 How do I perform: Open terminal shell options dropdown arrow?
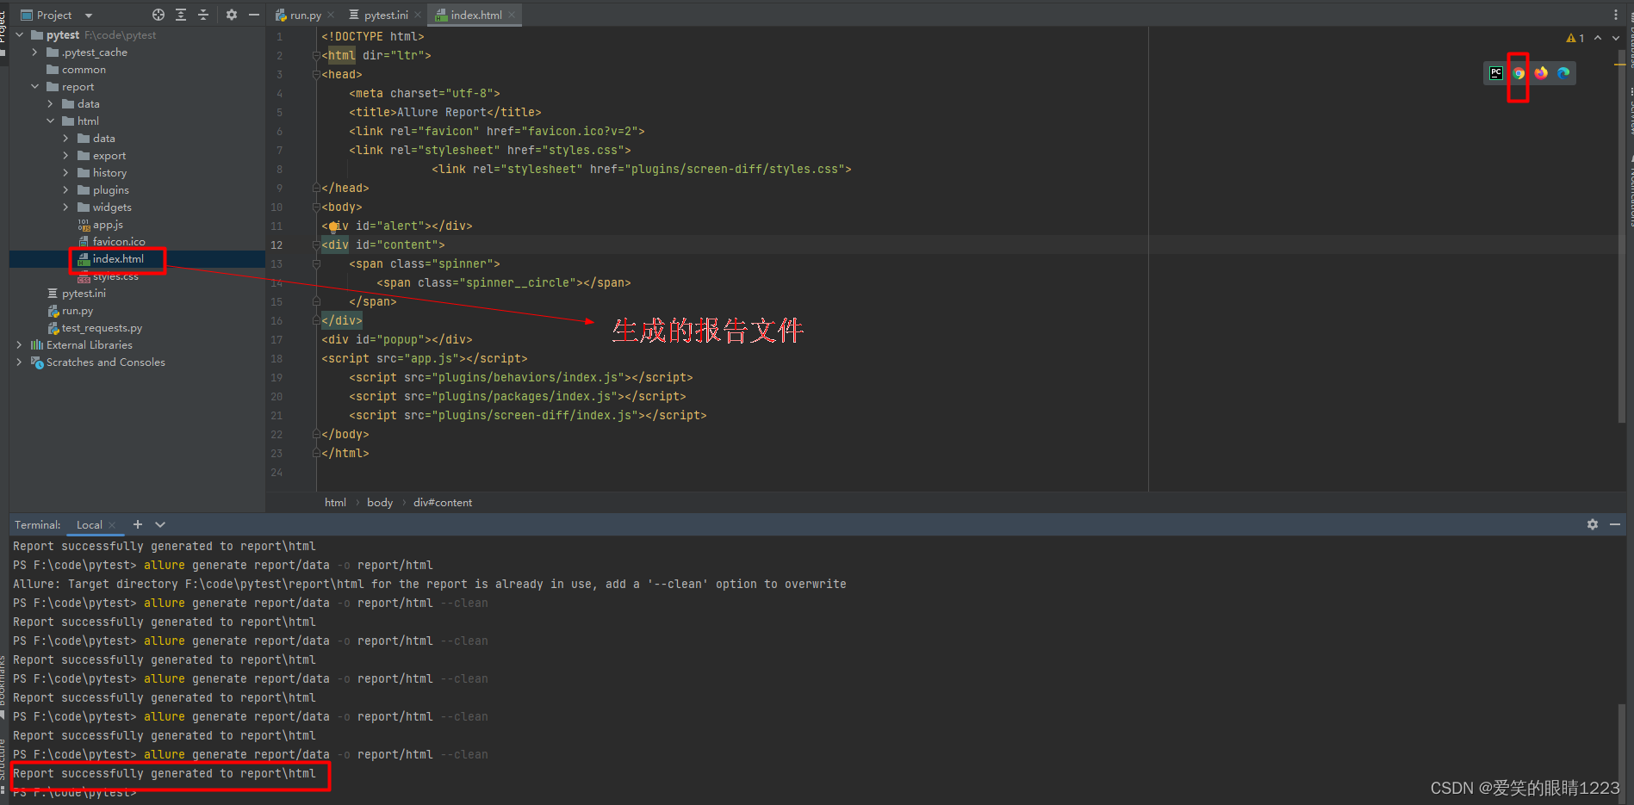pos(160,524)
